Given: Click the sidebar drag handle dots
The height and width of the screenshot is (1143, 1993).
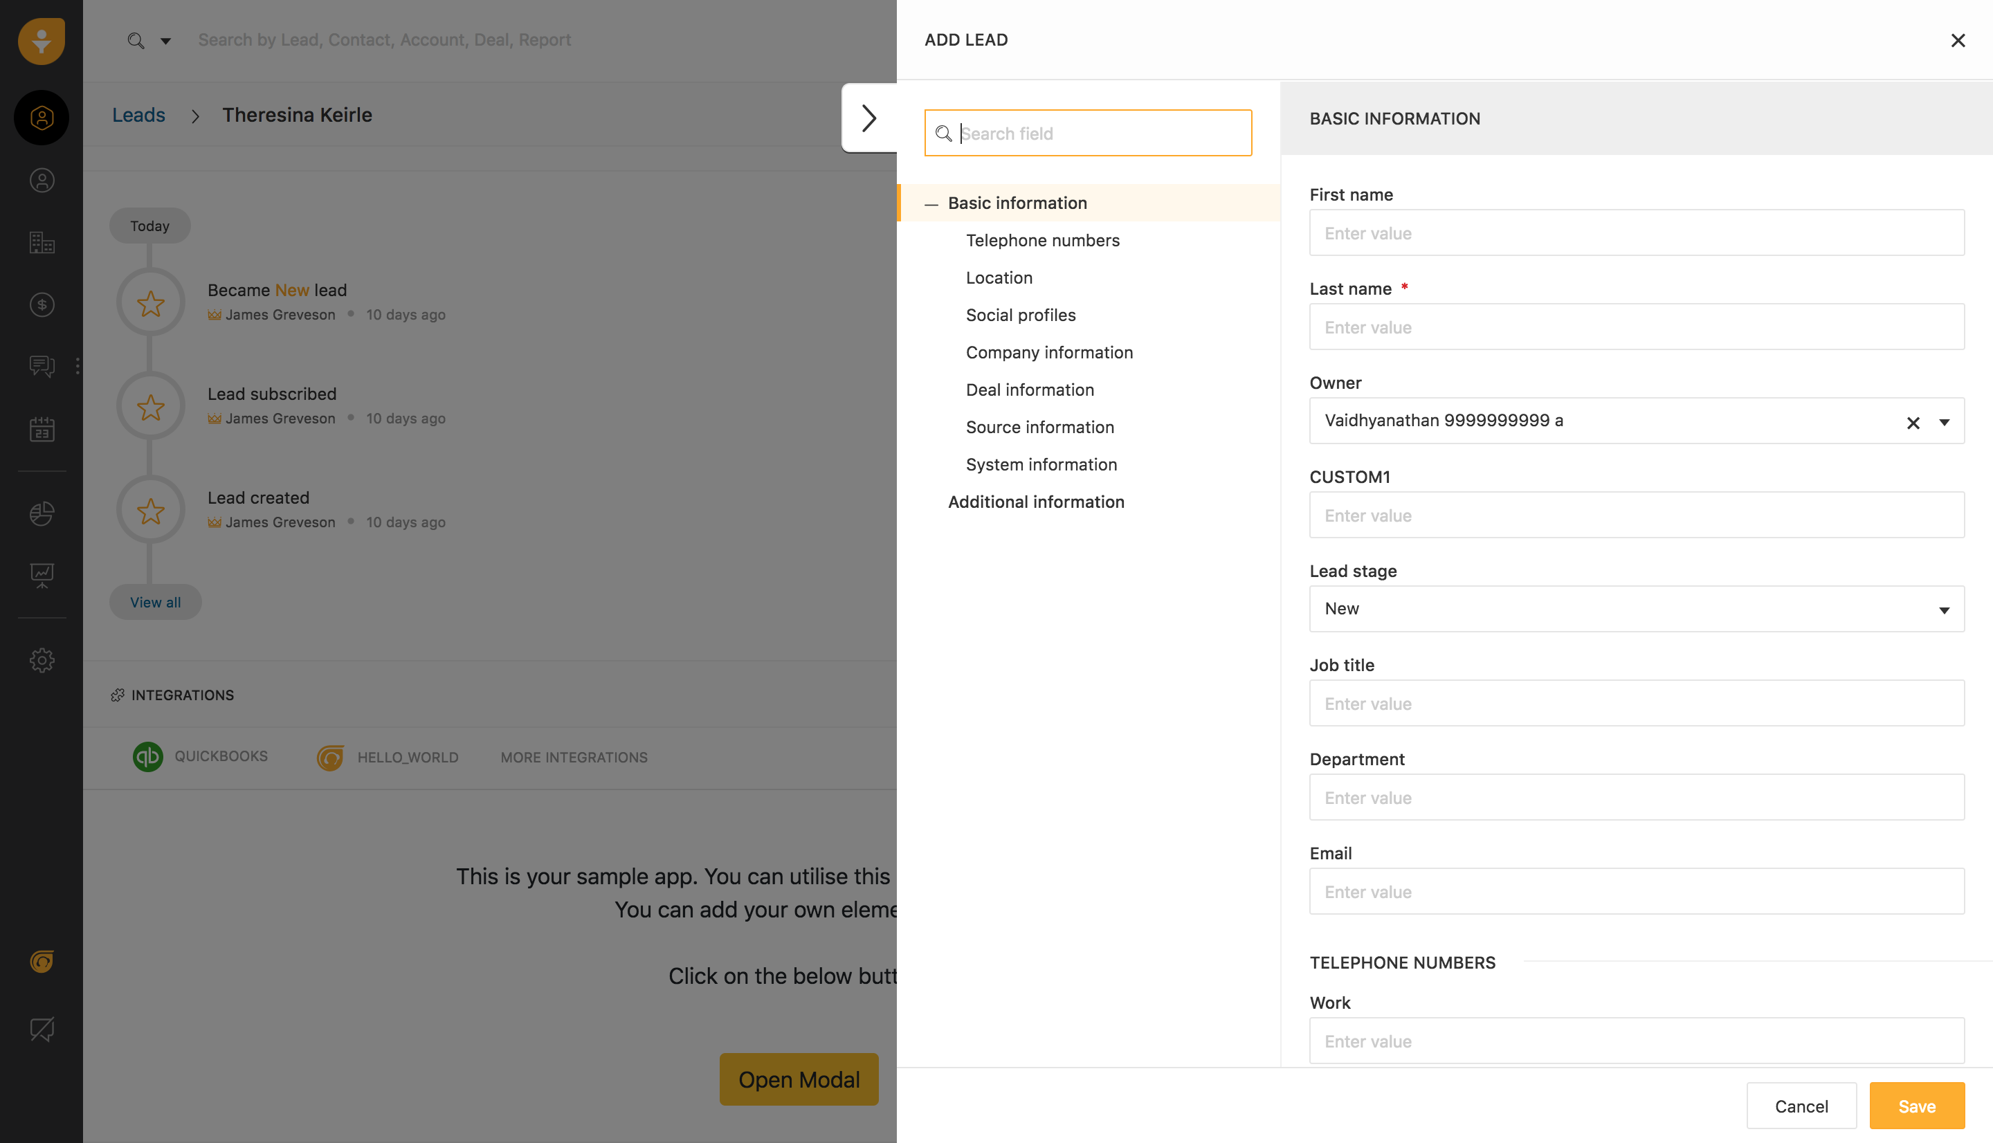Looking at the screenshot, I should click(x=77, y=366).
